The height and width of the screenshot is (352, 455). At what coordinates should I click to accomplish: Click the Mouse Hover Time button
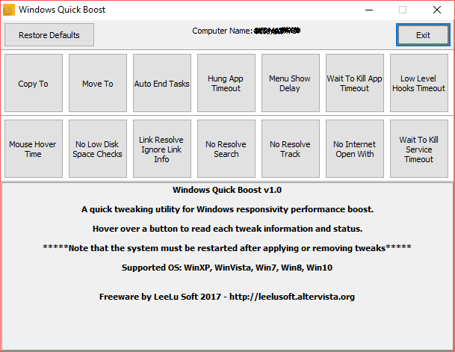[x=33, y=149]
